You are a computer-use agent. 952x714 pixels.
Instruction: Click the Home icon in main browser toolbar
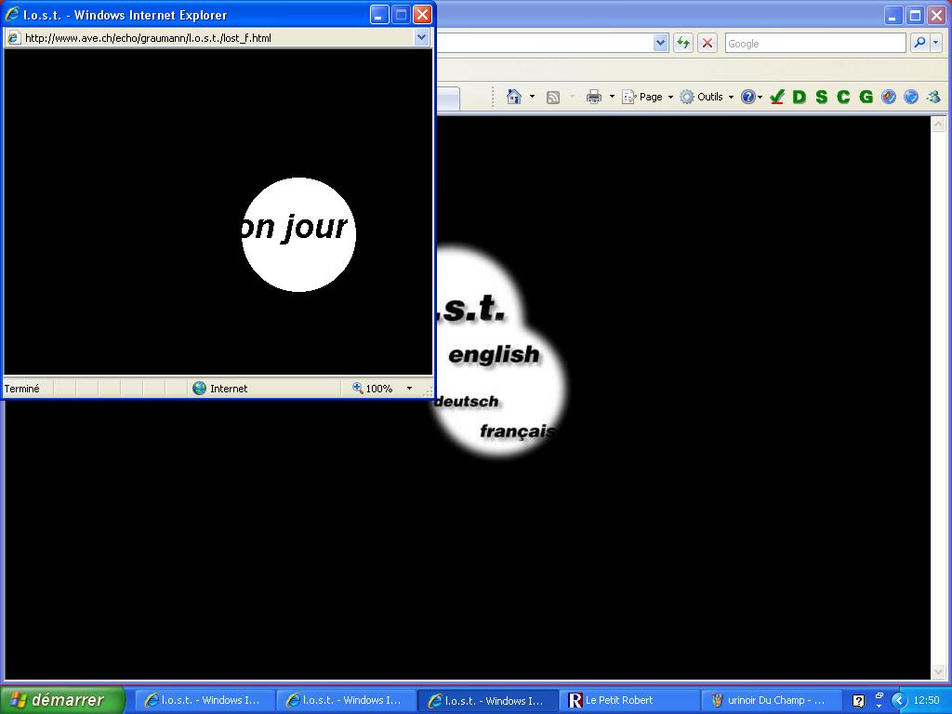[513, 97]
